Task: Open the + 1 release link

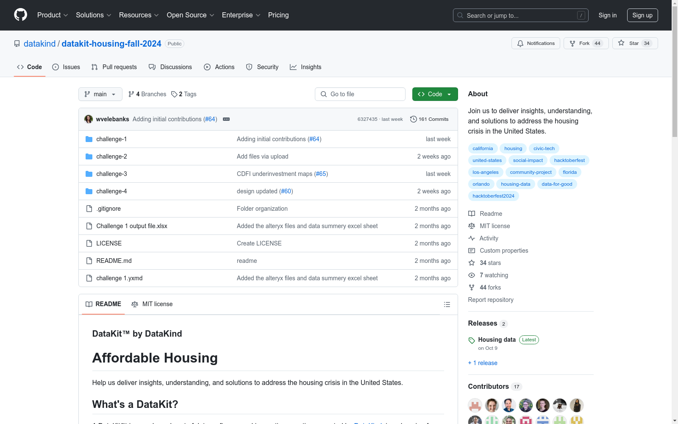Action: (x=483, y=363)
